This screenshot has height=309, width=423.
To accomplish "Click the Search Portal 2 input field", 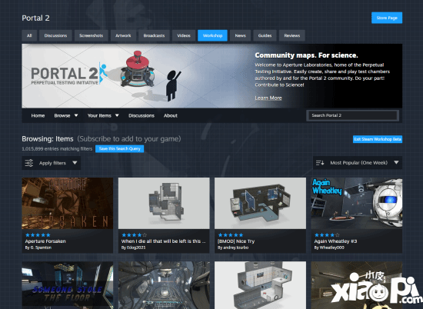I will 353,115.
